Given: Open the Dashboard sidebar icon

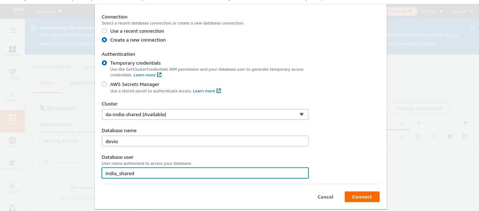Looking at the screenshot, I should click(12, 51).
